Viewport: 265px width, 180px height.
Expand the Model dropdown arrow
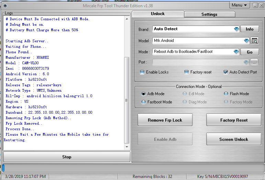[x=246, y=41]
